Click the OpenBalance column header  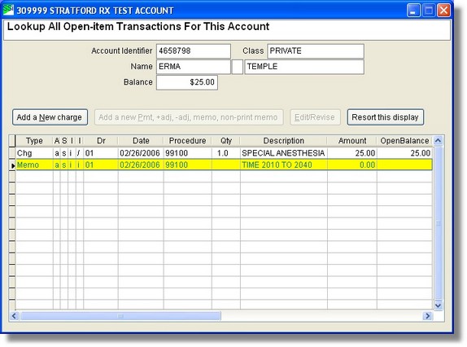point(404,141)
